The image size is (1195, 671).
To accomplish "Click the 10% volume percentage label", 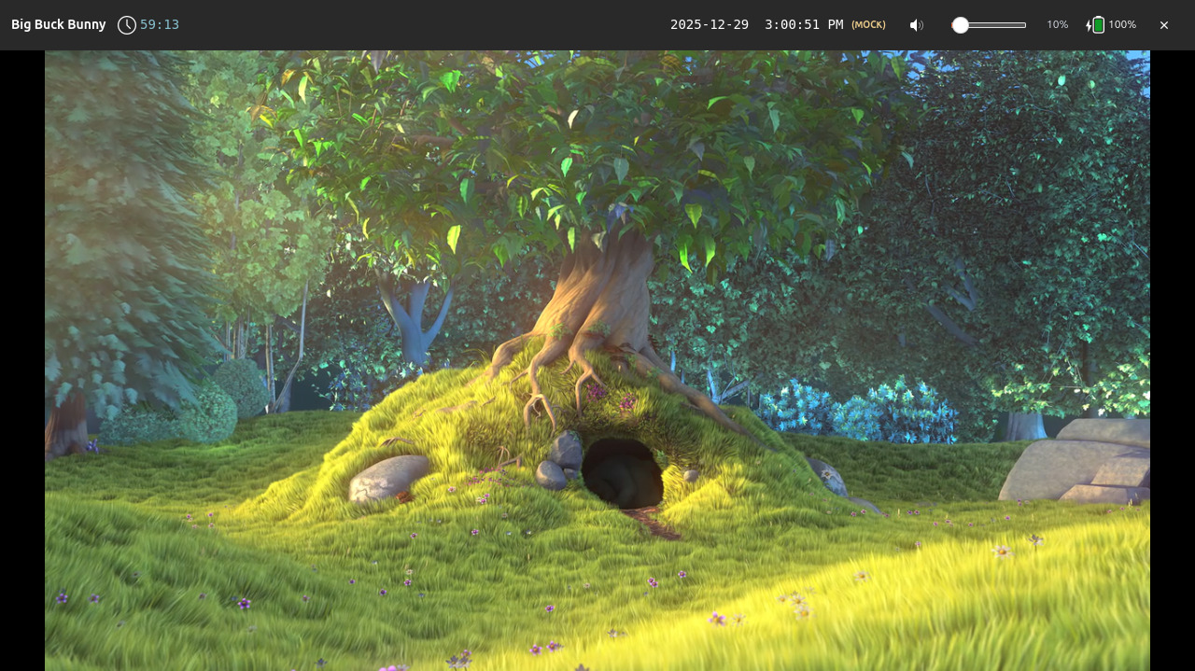I will point(1058,24).
